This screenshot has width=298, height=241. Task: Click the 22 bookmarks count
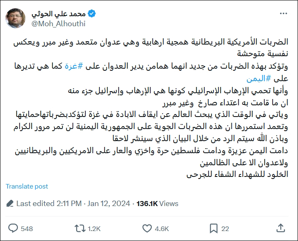(225, 229)
